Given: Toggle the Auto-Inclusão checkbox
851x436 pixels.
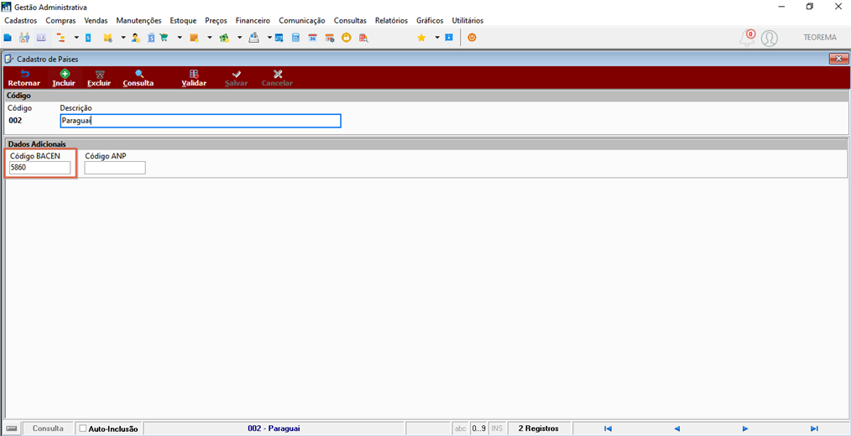Looking at the screenshot, I should pyautogui.click(x=83, y=428).
